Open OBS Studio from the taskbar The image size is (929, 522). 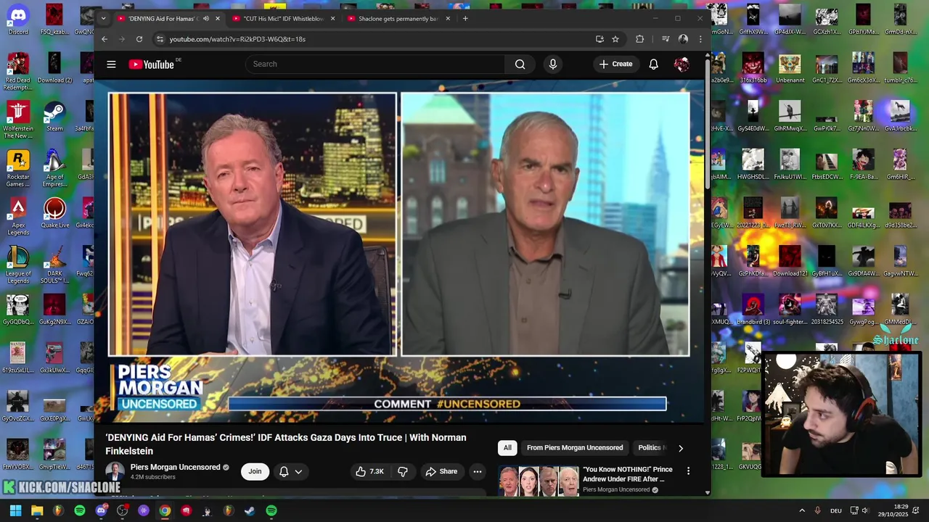pos(123,510)
